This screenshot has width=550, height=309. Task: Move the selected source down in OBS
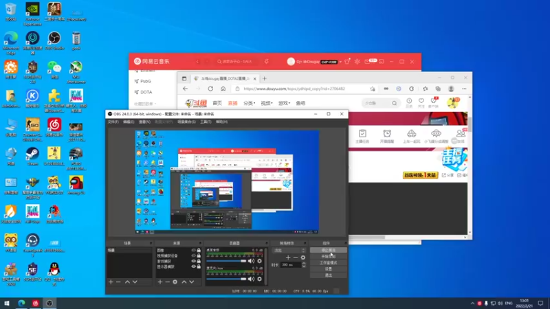[192, 282]
